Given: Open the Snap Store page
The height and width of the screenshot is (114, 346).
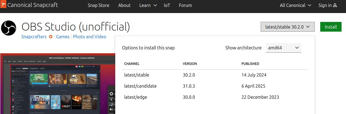Looking at the screenshot, I should [x=98, y=5].
